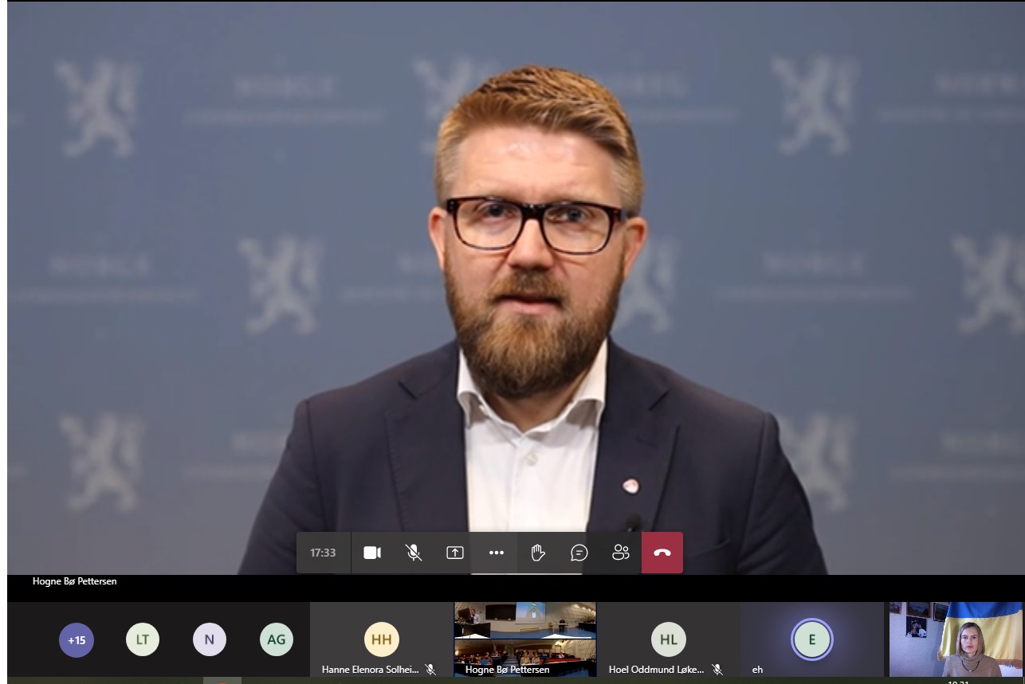
Task: Hang up the call with the red button
Action: pos(662,553)
